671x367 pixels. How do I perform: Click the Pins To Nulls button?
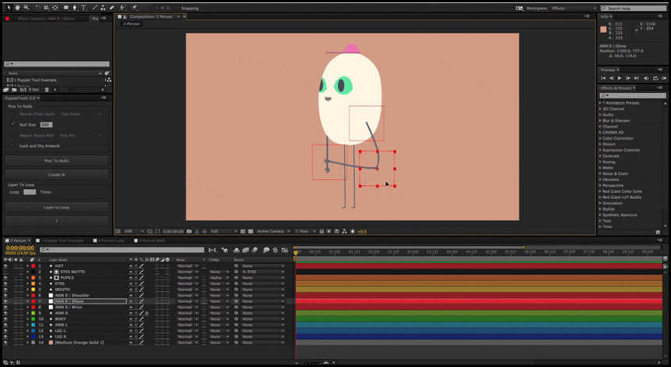pyautogui.click(x=56, y=161)
